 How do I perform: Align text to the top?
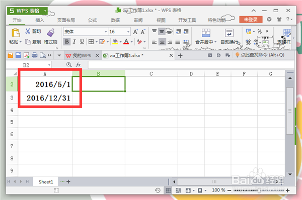pos(155,31)
